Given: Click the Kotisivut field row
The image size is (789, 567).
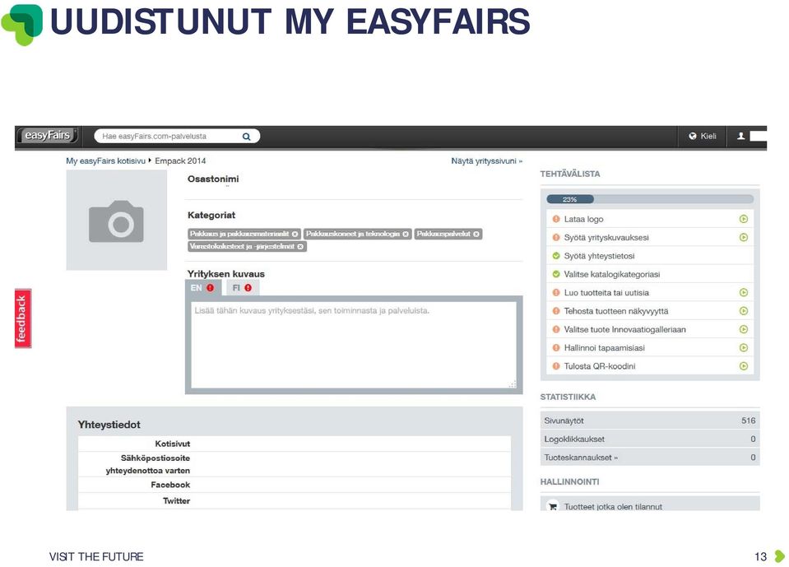Looking at the screenshot, I should click(295, 444).
